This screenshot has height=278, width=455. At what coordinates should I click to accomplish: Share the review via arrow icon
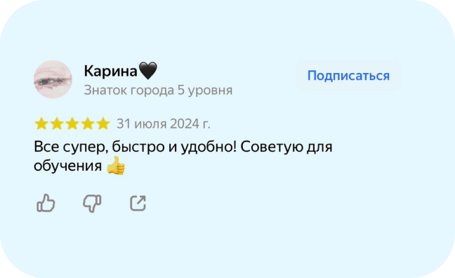point(138,203)
